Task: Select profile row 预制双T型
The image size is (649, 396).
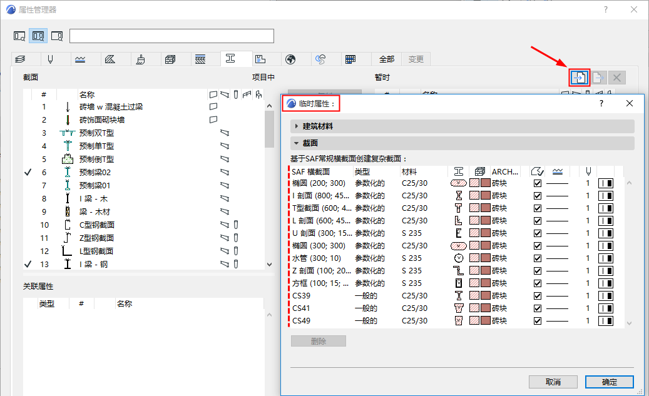Action: point(144,133)
